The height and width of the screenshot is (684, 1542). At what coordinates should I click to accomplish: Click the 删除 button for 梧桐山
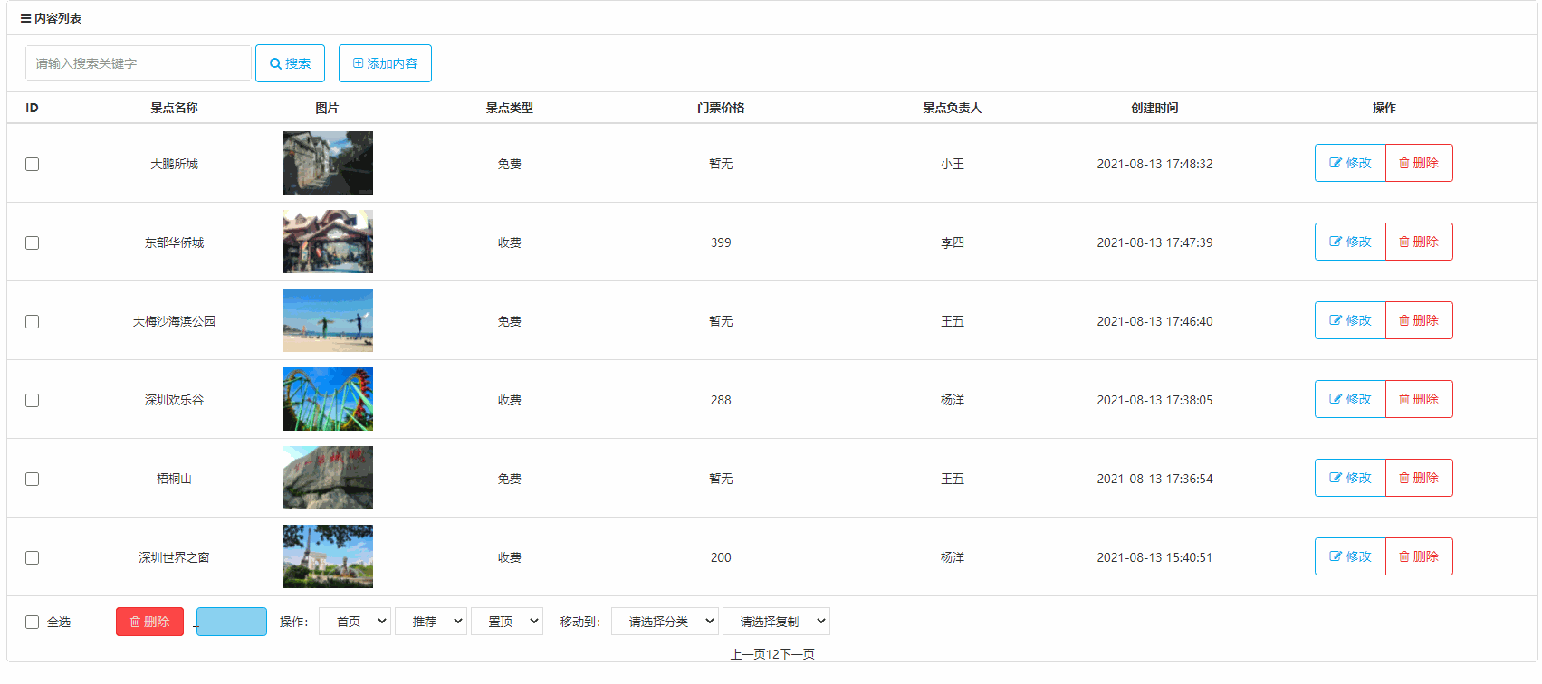[x=1419, y=478]
